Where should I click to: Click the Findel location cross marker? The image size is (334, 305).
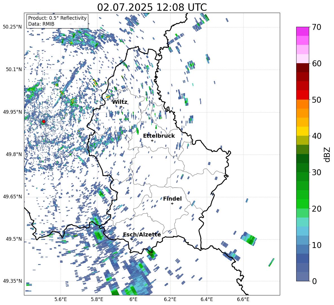coord(172,204)
